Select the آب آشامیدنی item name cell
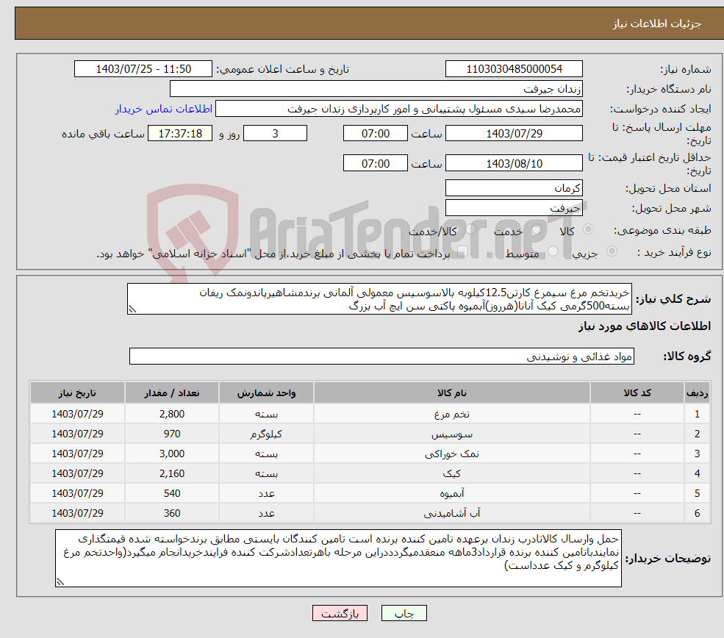 [451, 513]
